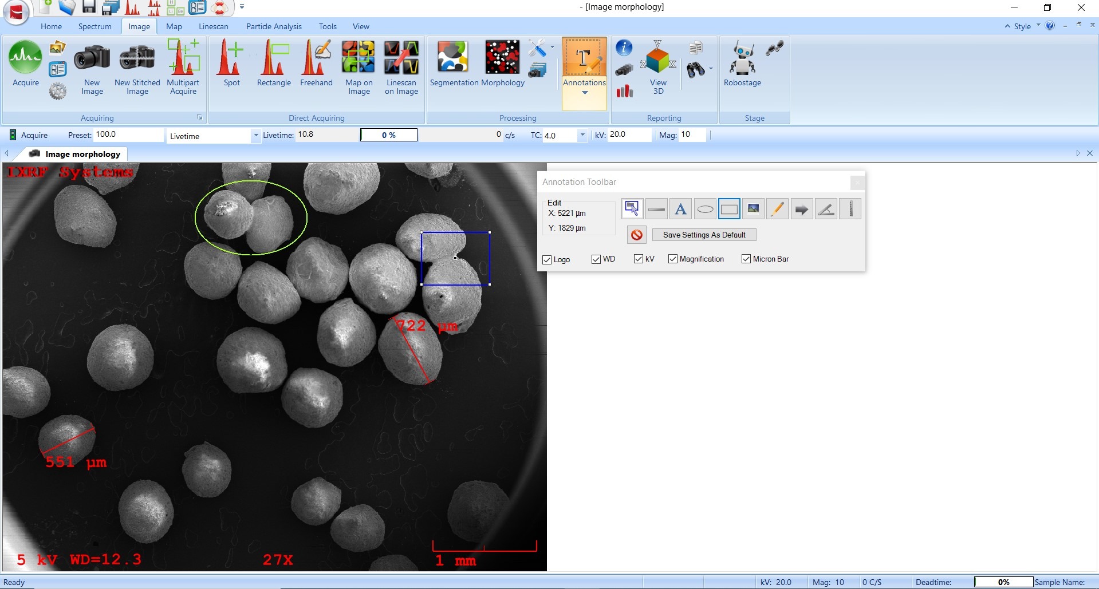Image resolution: width=1099 pixels, height=589 pixels.
Task: Open View 3D
Action: pos(658,67)
